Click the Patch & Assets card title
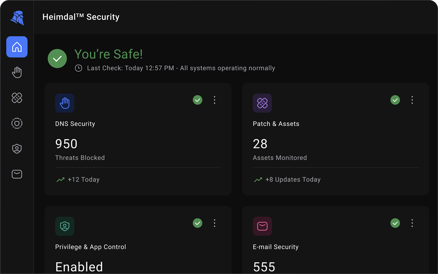Image resolution: width=438 pixels, height=274 pixels. [276, 124]
